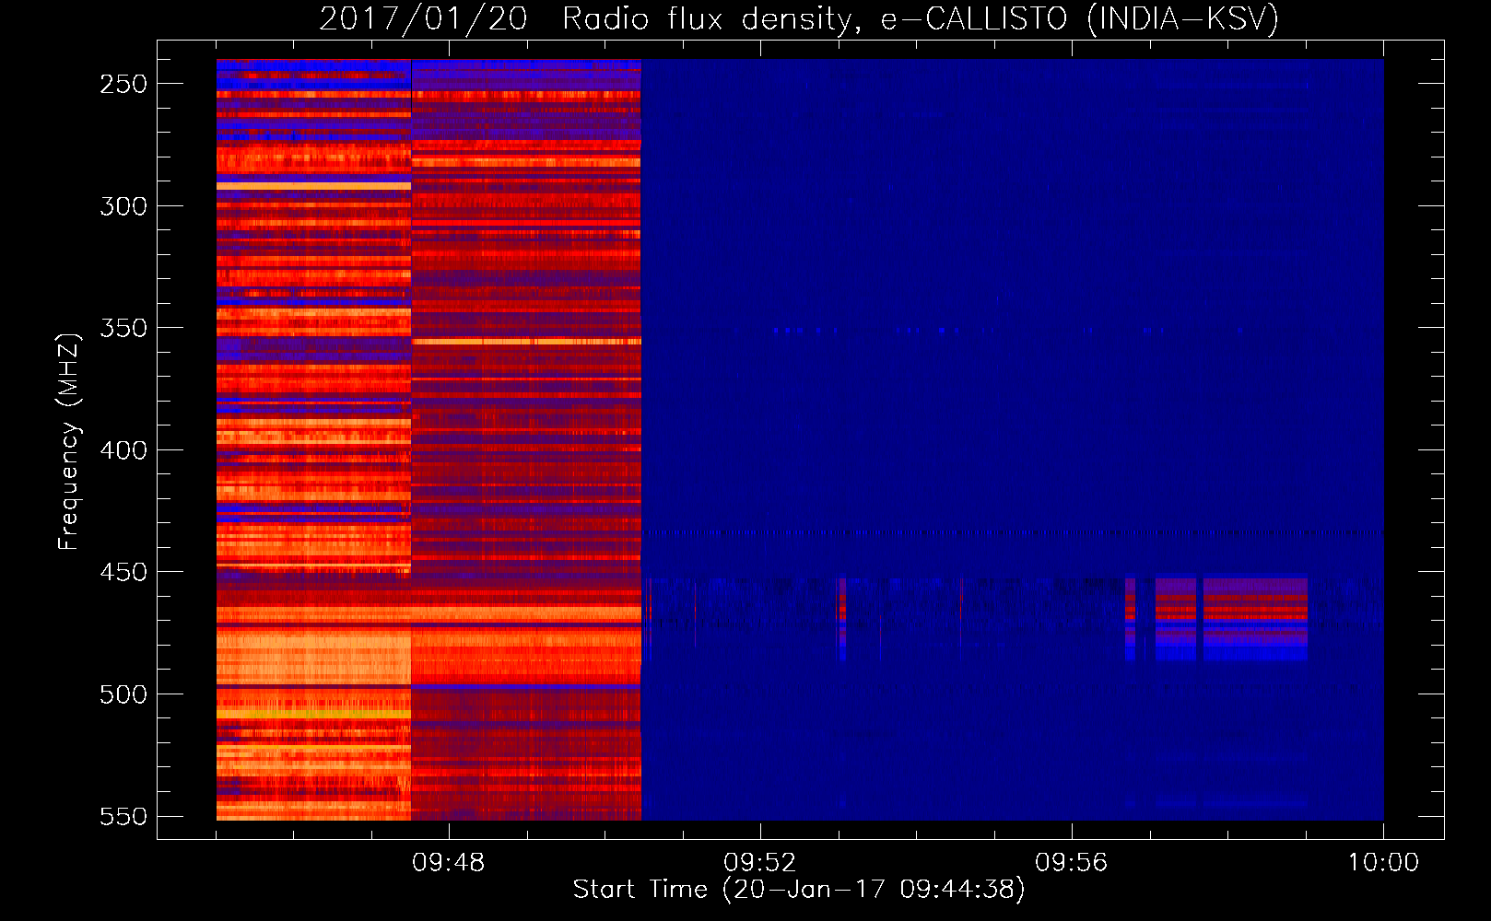This screenshot has width=1491, height=921.
Task: Click the bright orange band near 480 MHz before 09:47
Action: pyautogui.click(x=313, y=656)
